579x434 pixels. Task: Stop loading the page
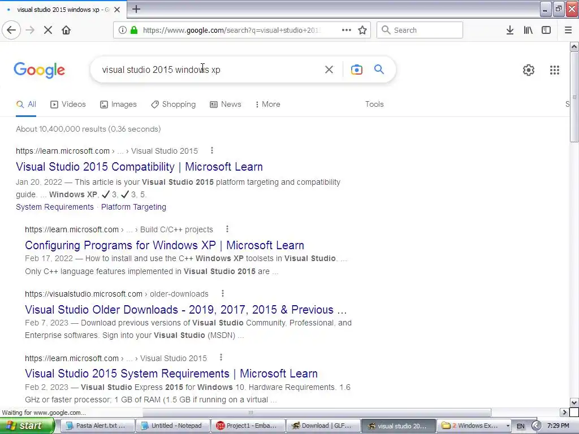(x=48, y=30)
